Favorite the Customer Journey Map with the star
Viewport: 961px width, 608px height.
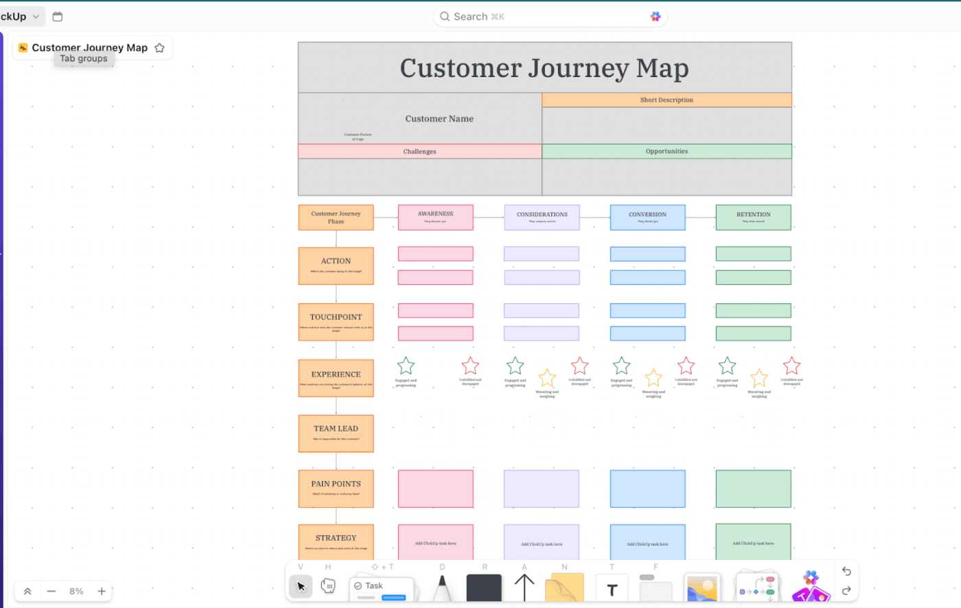pyautogui.click(x=159, y=47)
